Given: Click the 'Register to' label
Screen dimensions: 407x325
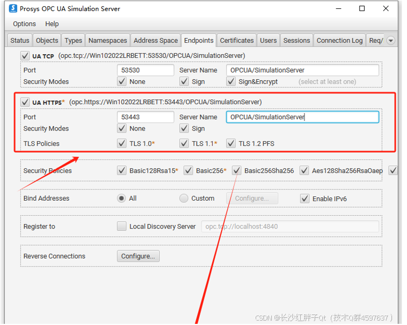Looking at the screenshot, I should (39, 226).
